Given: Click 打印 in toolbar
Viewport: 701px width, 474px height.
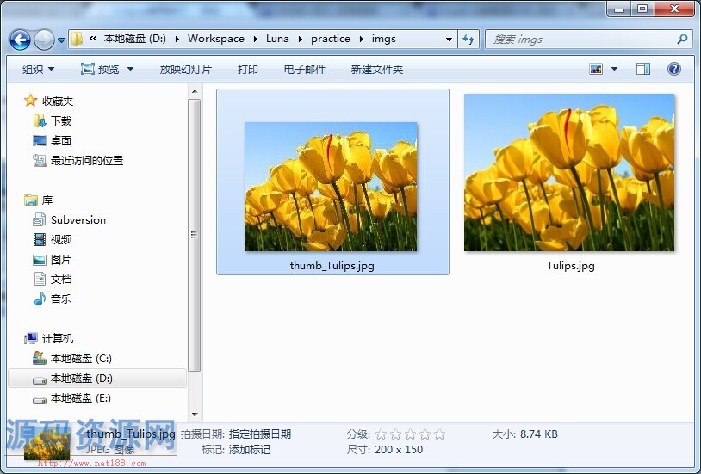Looking at the screenshot, I should tap(248, 69).
